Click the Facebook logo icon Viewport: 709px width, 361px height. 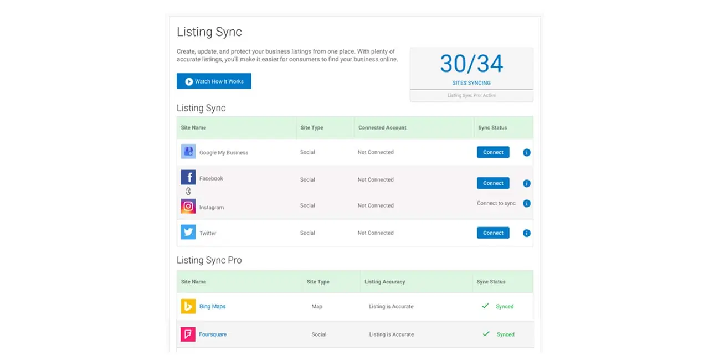[x=188, y=177]
